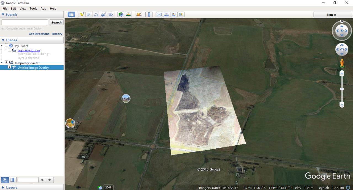Screen dimensions: 353x190
Task: Collapse the Search panel
Action: point(3,15)
